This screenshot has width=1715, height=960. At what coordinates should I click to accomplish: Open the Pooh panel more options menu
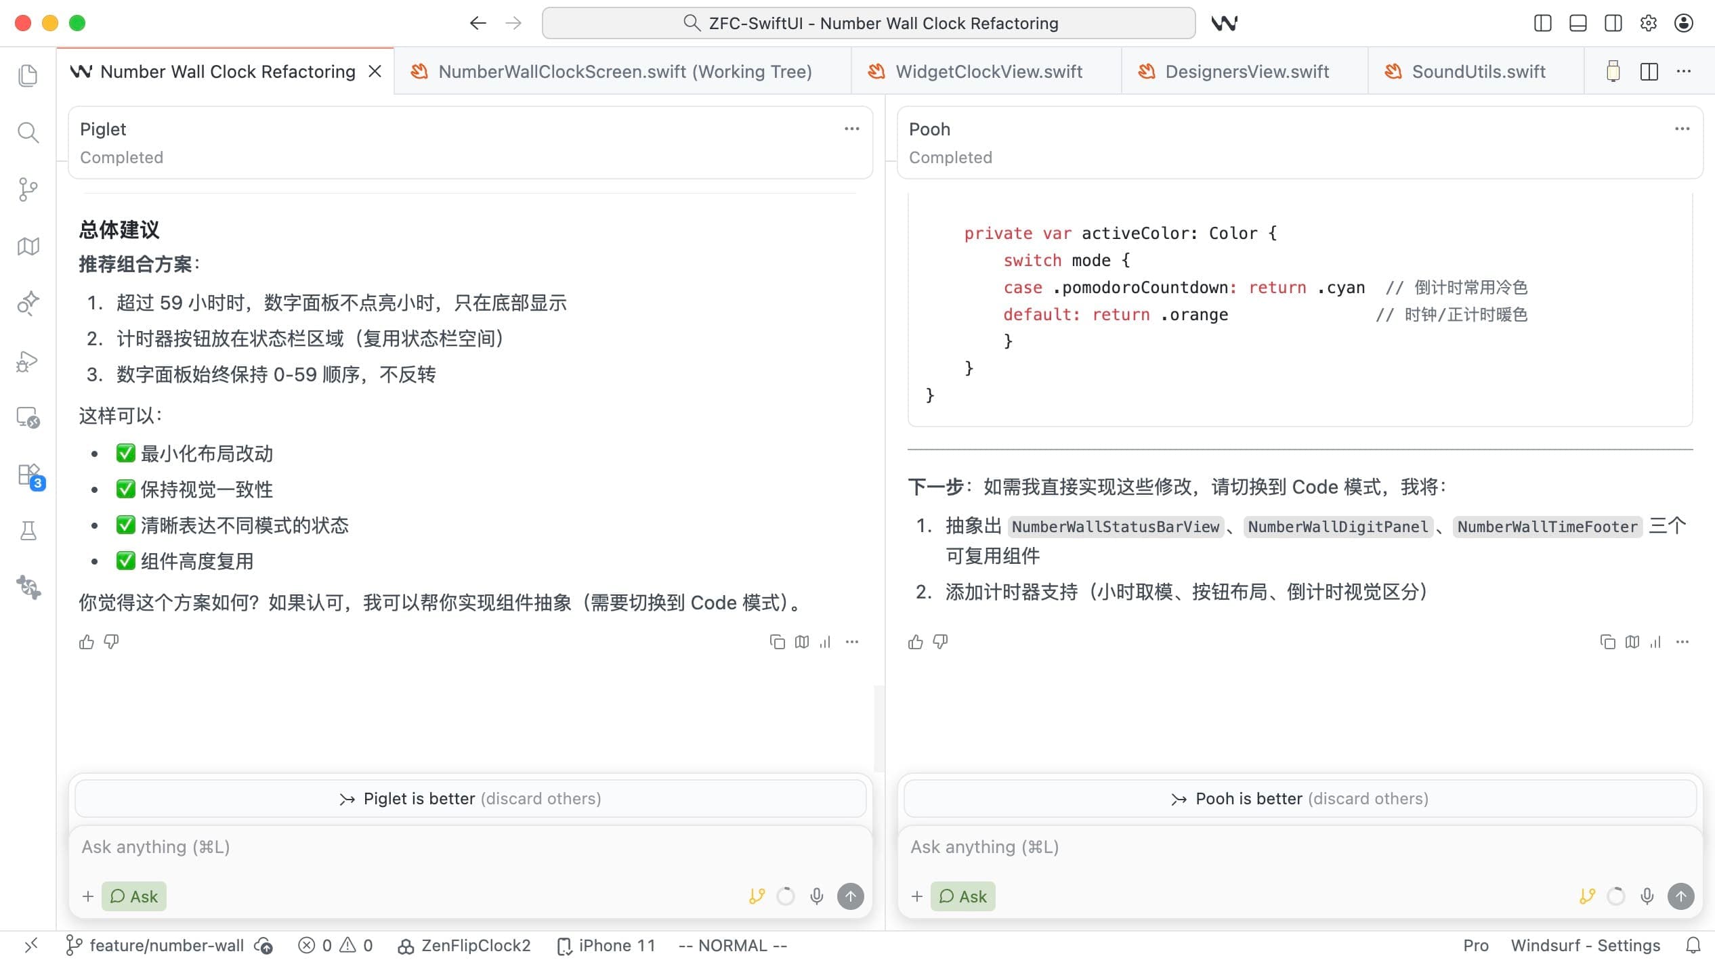(1682, 129)
